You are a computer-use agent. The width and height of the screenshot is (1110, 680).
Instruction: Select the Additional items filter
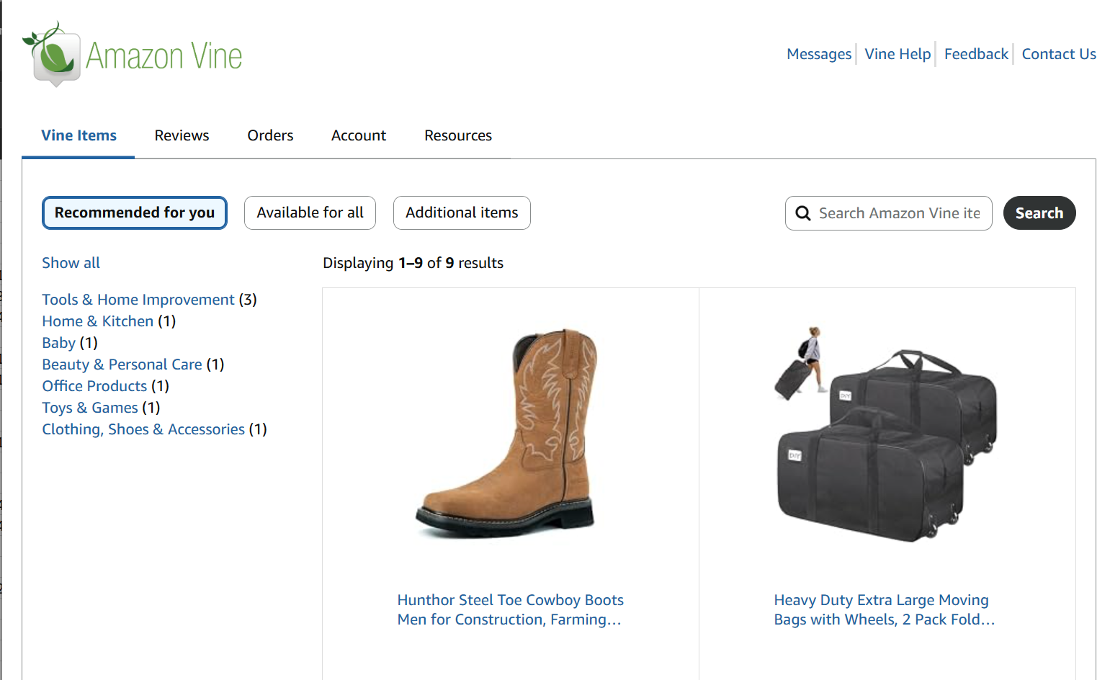pos(462,212)
